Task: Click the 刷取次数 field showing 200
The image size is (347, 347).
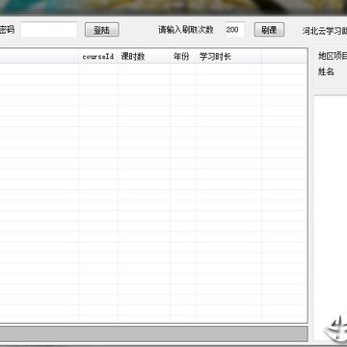Action: click(235, 30)
